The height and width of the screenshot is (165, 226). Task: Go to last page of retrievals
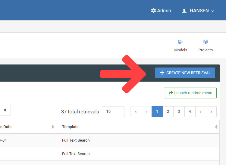[x=211, y=112]
